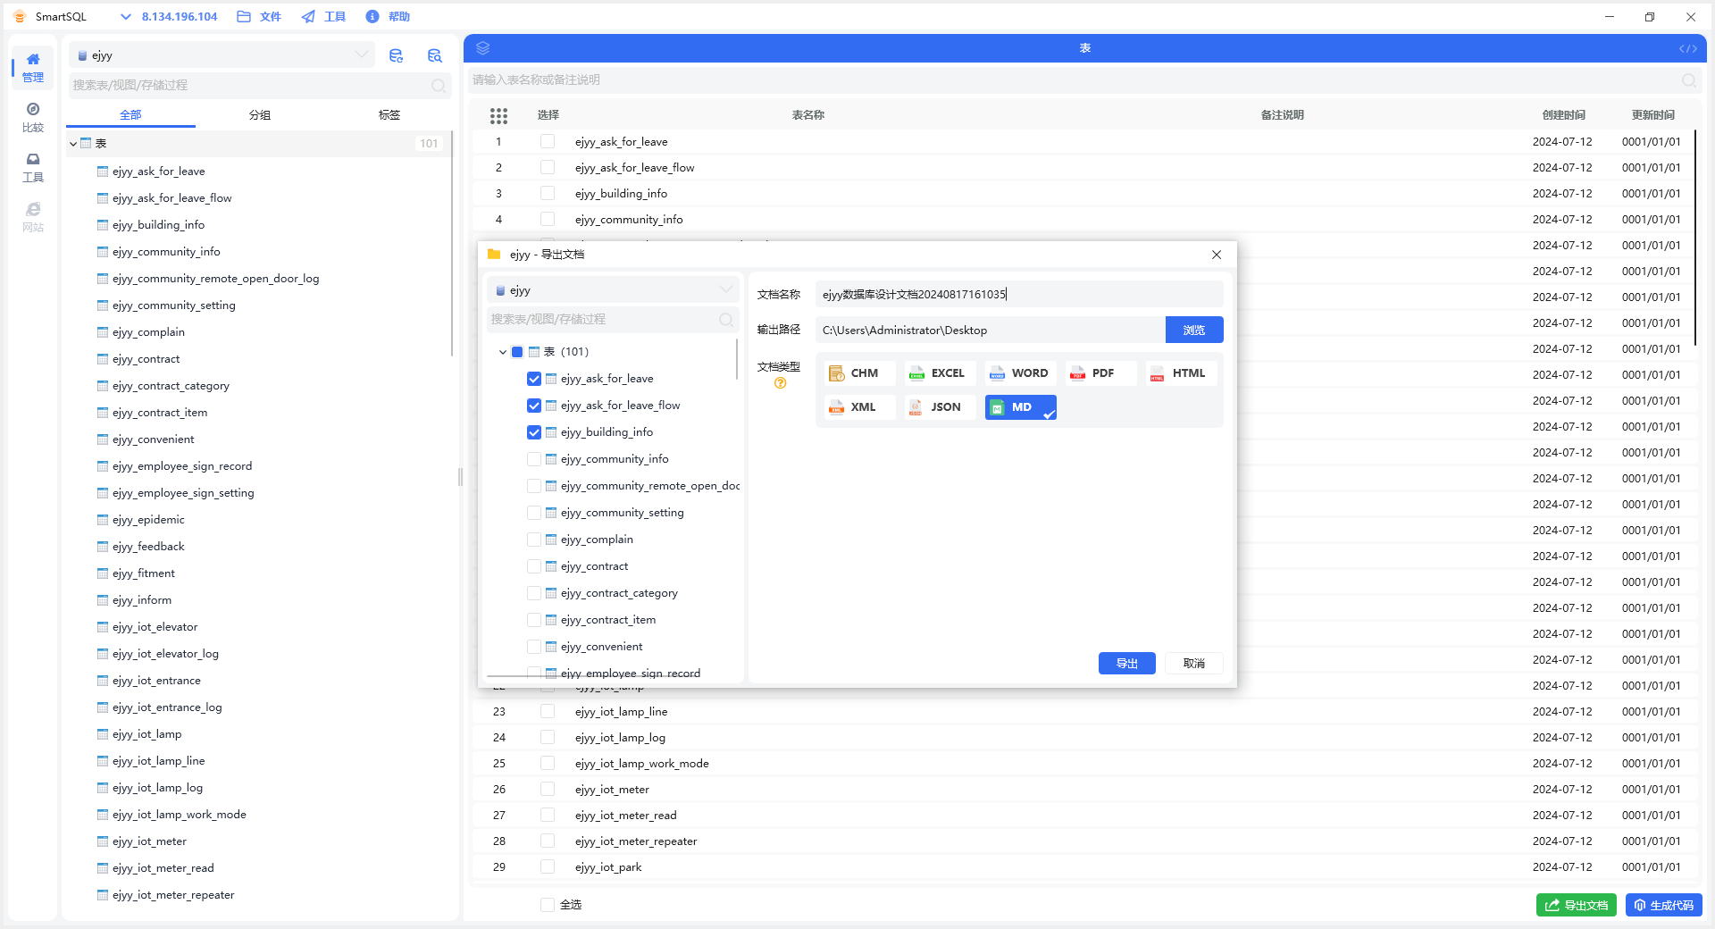Click the magnifier icon in main table search bar

(1689, 80)
